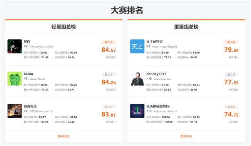Open 掘金先生's sunset avatar image

15,111
